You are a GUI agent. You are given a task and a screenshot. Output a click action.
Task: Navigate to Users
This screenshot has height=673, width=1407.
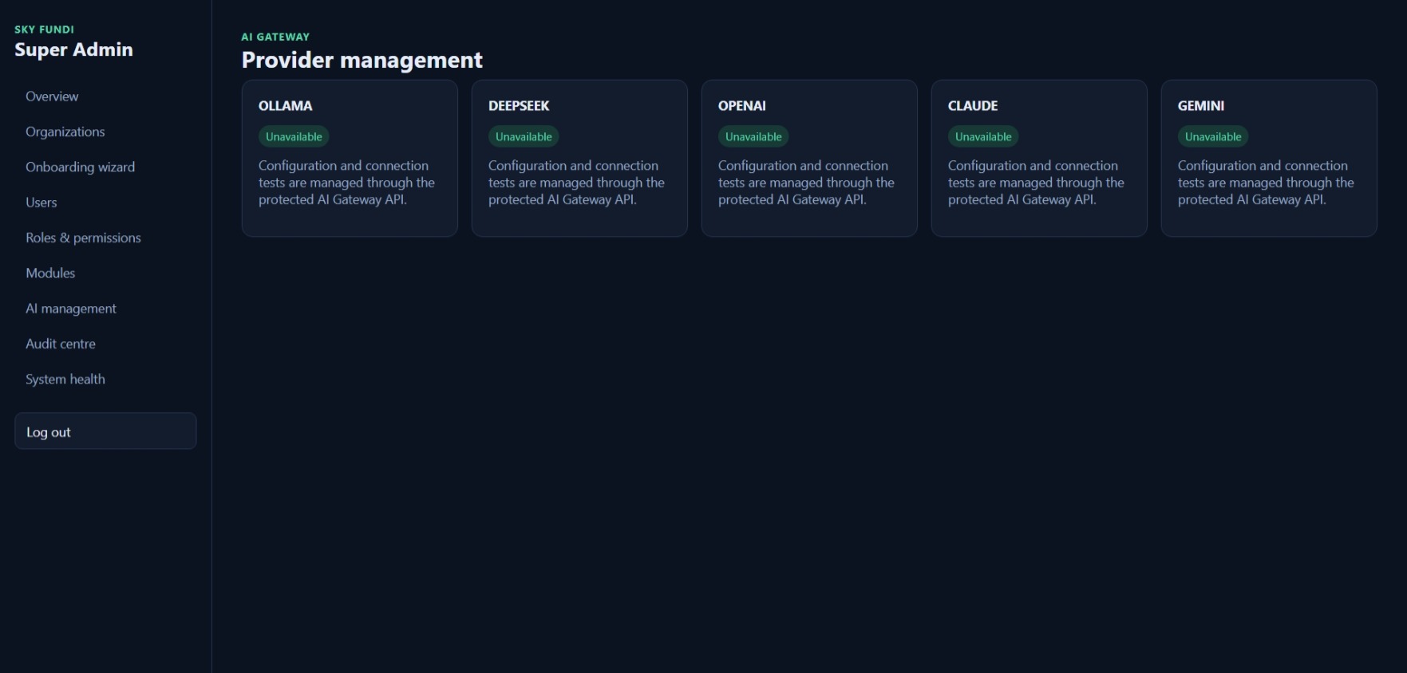41,203
